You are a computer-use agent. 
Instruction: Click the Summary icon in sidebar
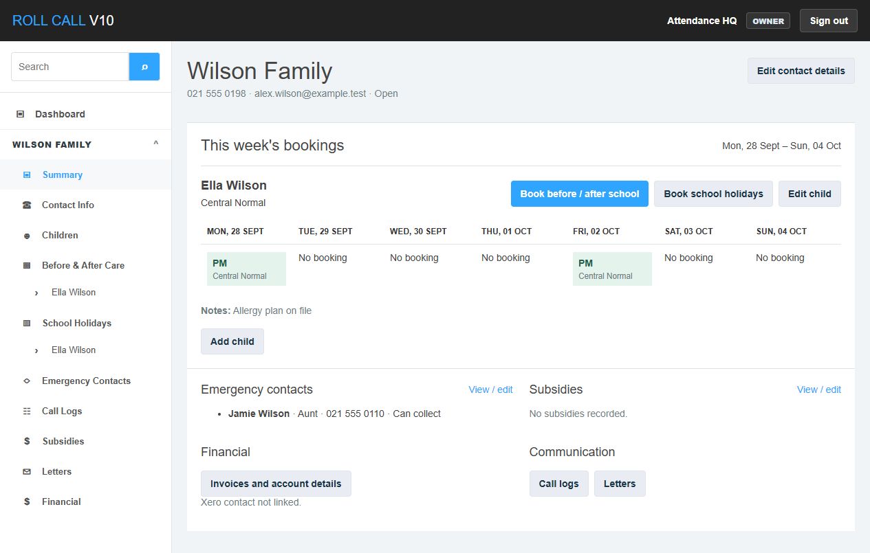coord(27,174)
